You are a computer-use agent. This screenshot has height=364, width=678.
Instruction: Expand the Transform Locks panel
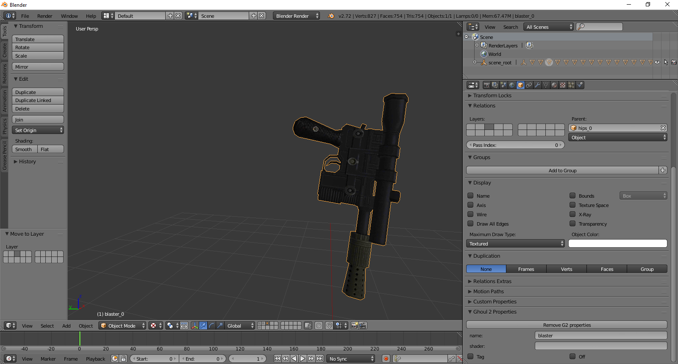(x=492, y=96)
